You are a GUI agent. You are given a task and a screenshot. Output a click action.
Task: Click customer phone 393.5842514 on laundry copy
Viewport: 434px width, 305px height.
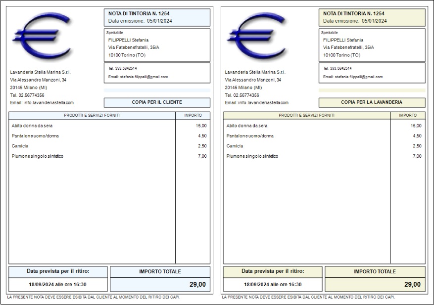pyautogui.click(x=341, y=68)
